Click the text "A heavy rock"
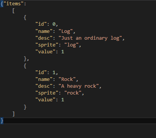The image size is (156, 138). coord(79,86)
